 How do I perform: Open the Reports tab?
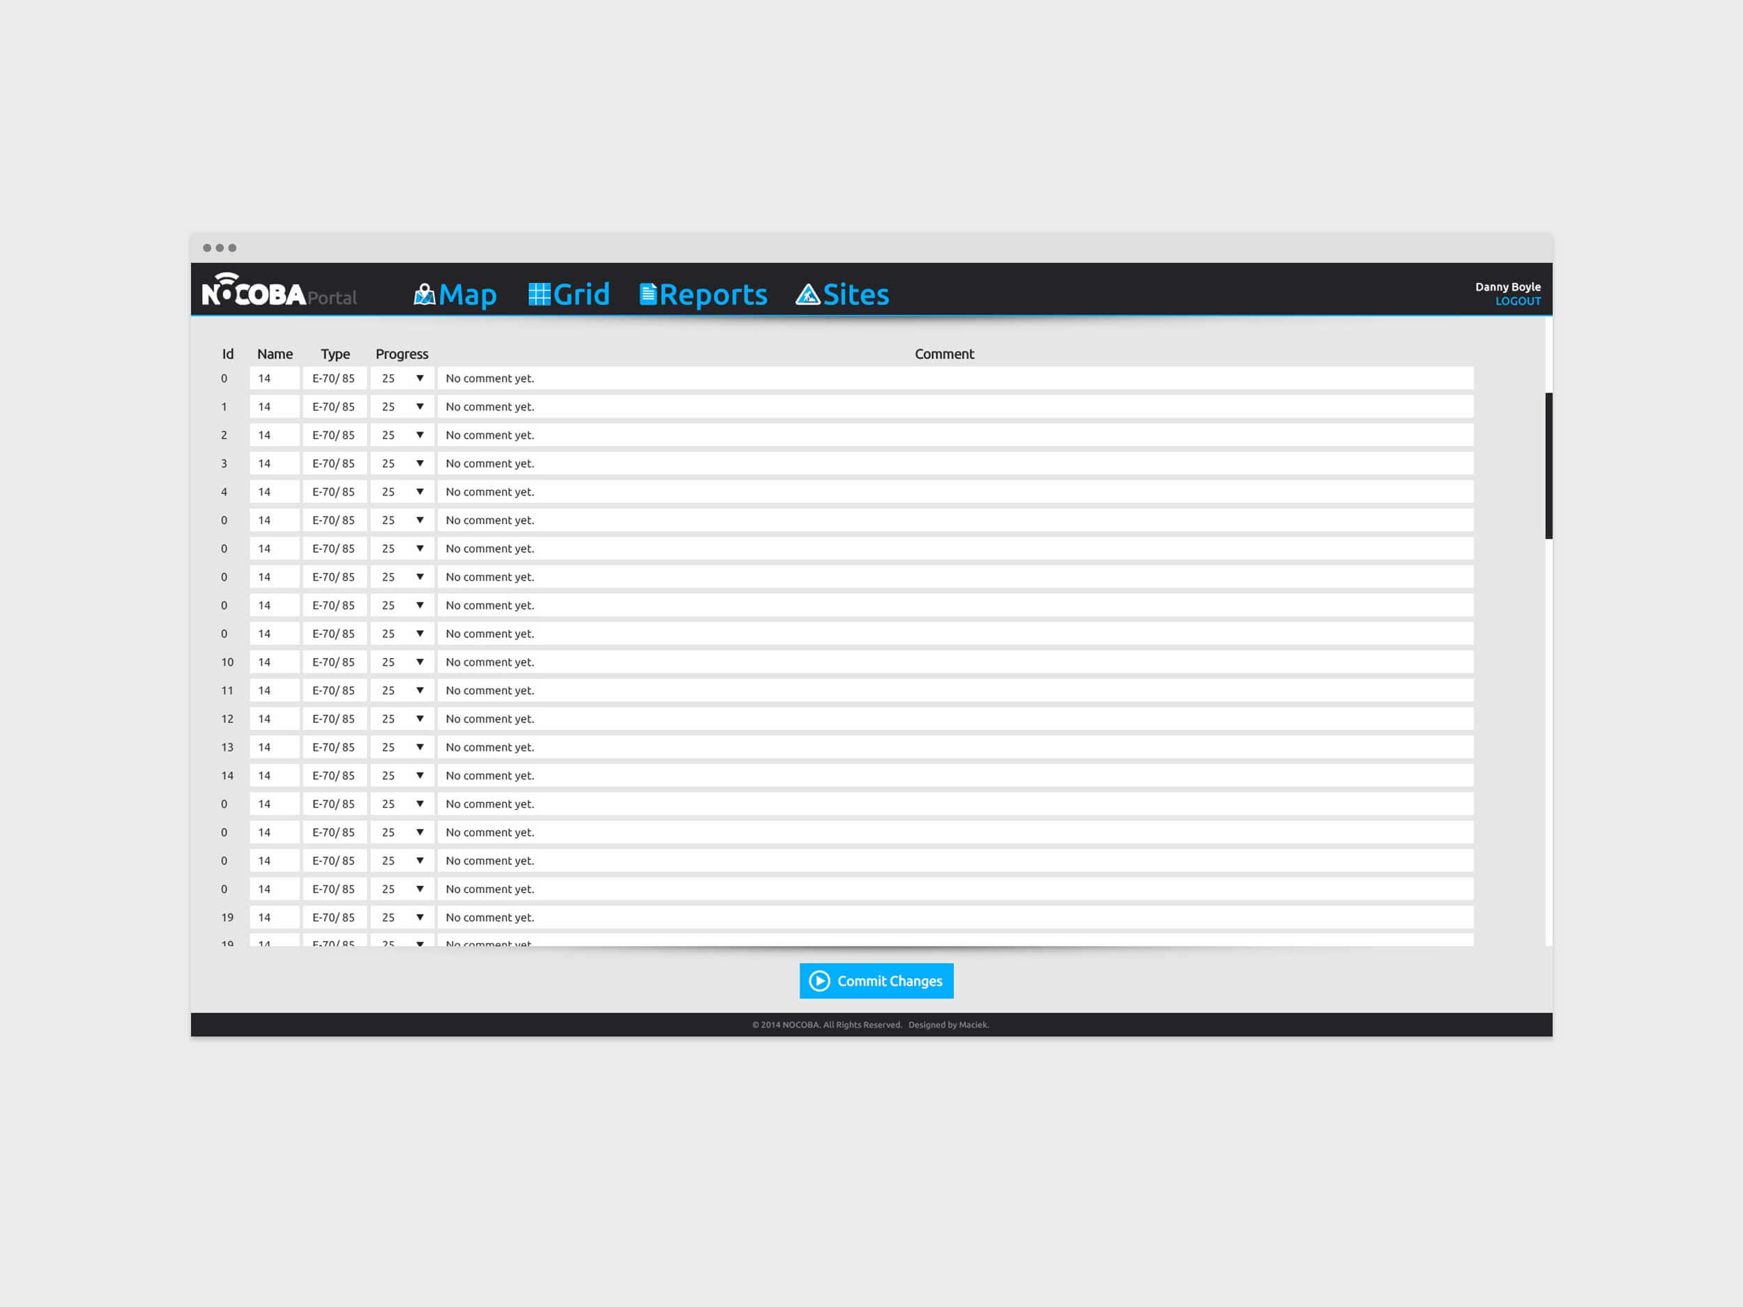coord(713,295)
